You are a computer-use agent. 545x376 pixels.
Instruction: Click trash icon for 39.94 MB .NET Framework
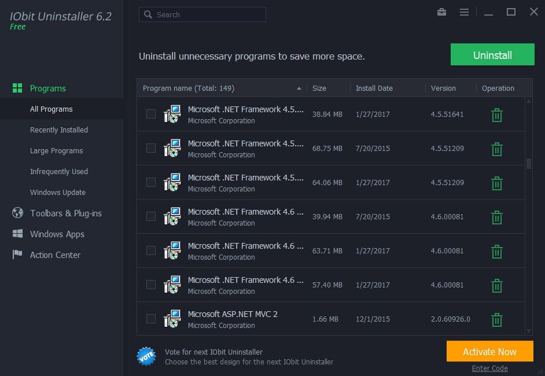pos(496,217)
